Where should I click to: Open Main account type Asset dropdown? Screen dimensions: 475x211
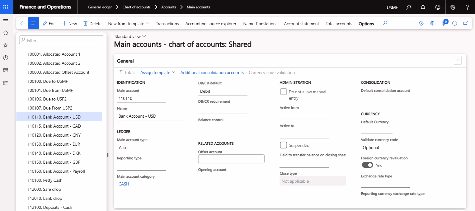point(150,148)
